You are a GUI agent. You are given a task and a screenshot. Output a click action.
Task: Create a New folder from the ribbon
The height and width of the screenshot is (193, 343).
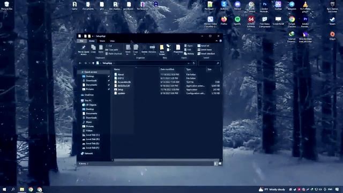[x=162, y=50]
